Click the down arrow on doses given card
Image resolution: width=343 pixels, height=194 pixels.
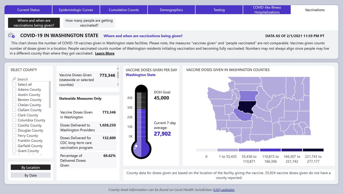coord(118,85)
